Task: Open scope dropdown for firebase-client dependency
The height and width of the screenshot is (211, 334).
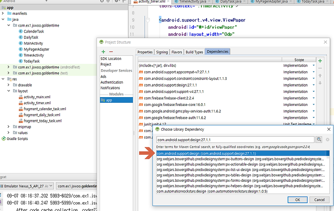Action: click(x=314, y=98)
